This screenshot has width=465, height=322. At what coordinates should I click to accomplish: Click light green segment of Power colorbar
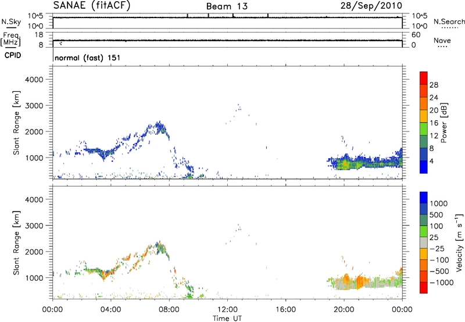tap(424, 129)
